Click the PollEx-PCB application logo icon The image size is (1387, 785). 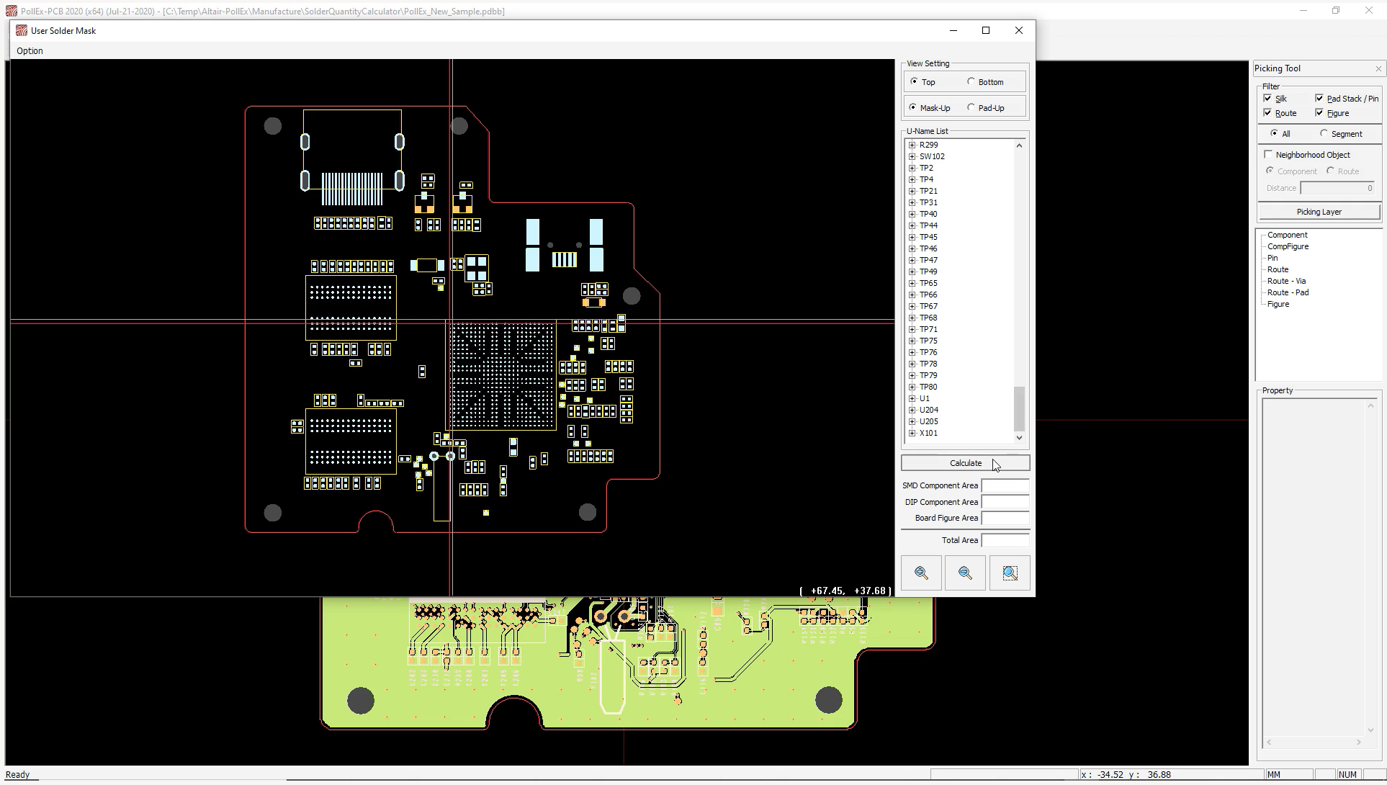[11, 11]
